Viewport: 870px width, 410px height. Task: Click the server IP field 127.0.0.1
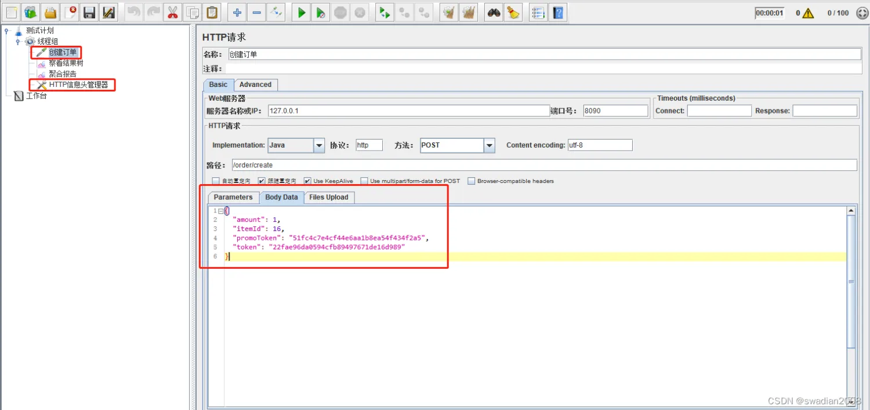408,111
